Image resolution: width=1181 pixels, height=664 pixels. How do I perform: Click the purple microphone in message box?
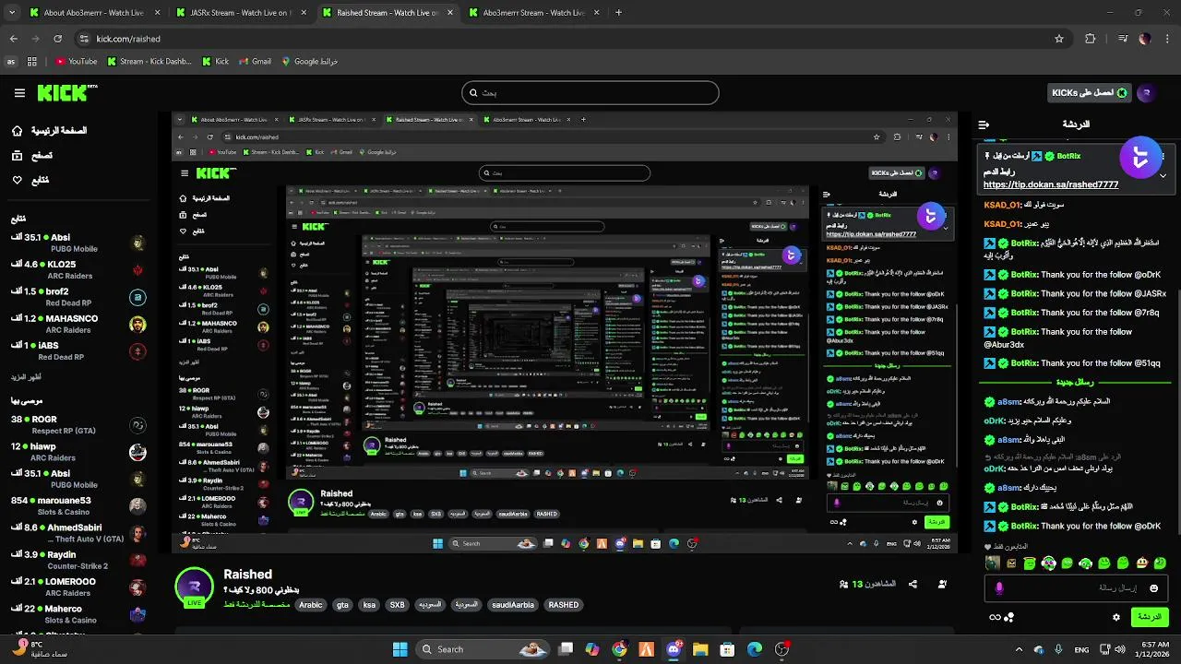tap(999, 588)
